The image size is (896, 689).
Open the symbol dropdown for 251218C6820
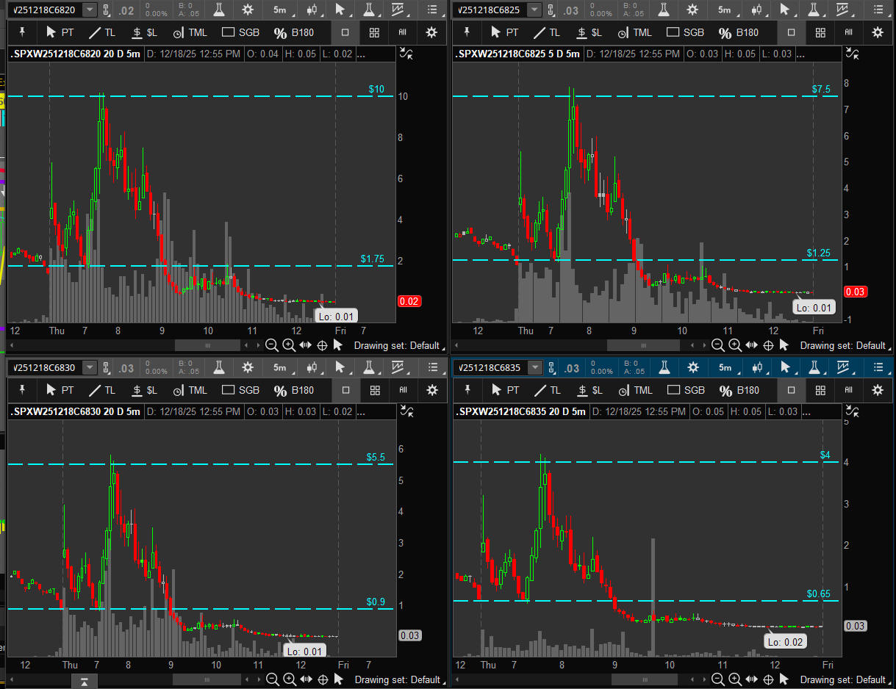tap(89, 10)
